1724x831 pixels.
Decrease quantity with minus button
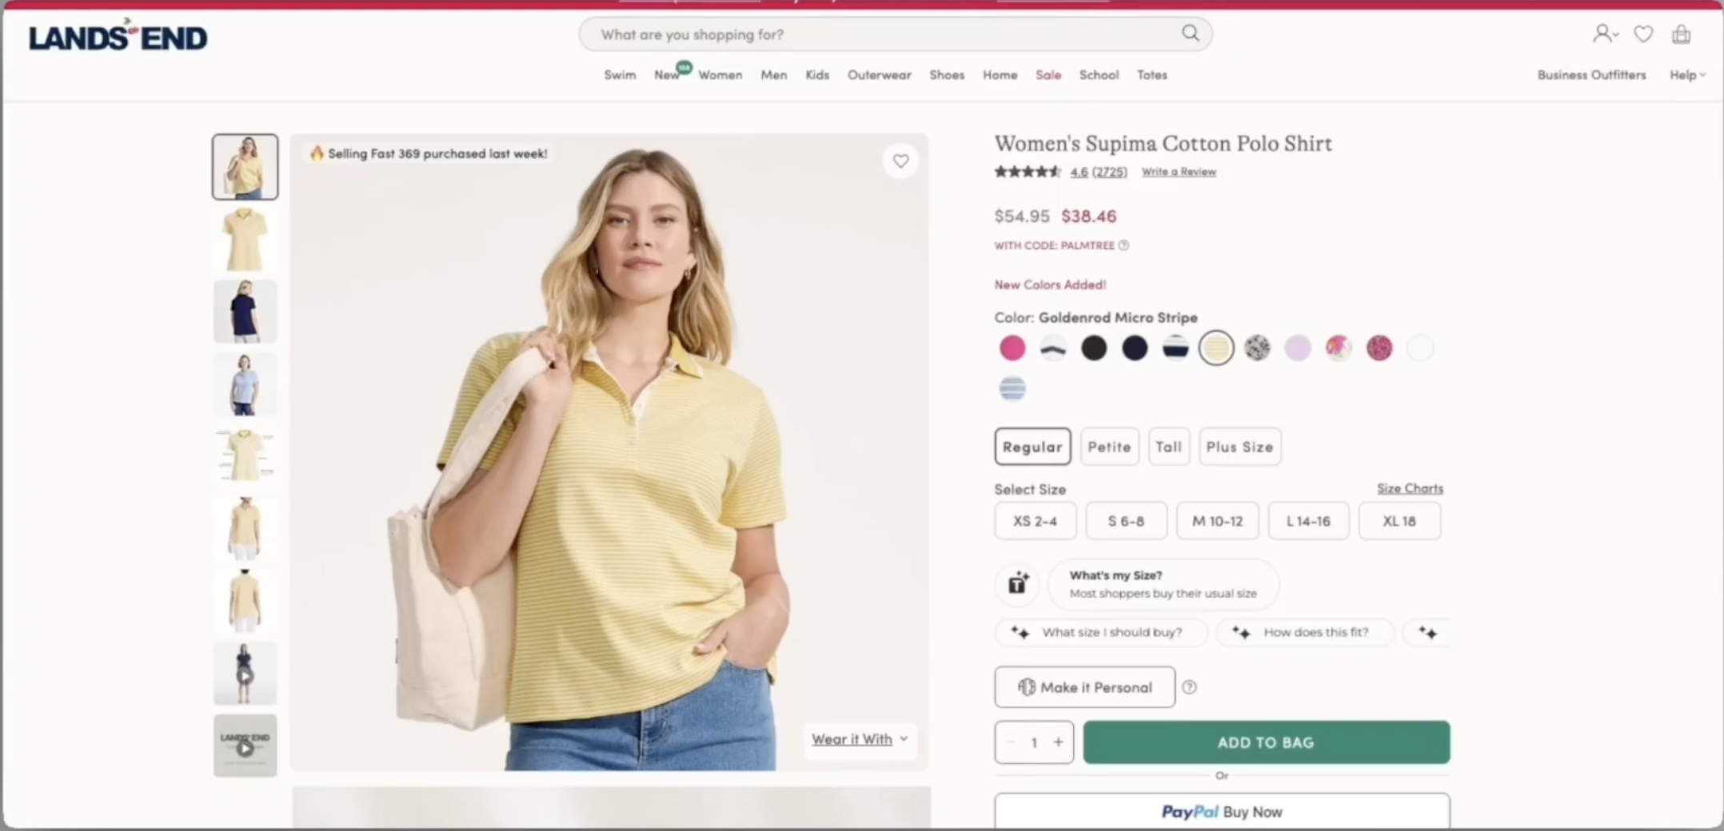(x=1011, y=742)
